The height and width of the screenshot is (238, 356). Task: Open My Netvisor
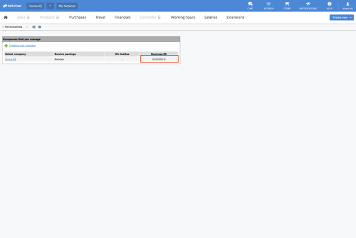[67, 6]
